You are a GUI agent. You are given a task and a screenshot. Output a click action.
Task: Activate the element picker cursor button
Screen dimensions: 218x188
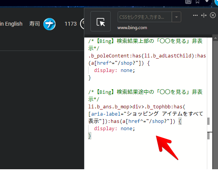100,21
